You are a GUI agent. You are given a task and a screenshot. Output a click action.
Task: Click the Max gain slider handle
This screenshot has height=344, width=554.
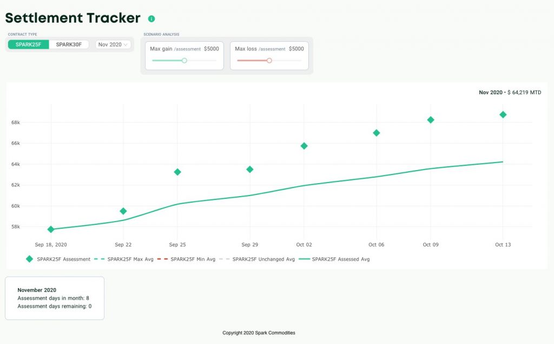[184, 61]
